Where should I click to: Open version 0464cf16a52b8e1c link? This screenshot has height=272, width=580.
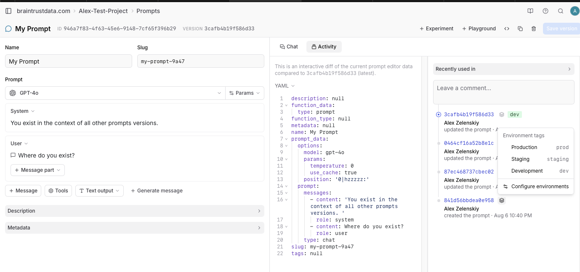click(x=469, y=143)
